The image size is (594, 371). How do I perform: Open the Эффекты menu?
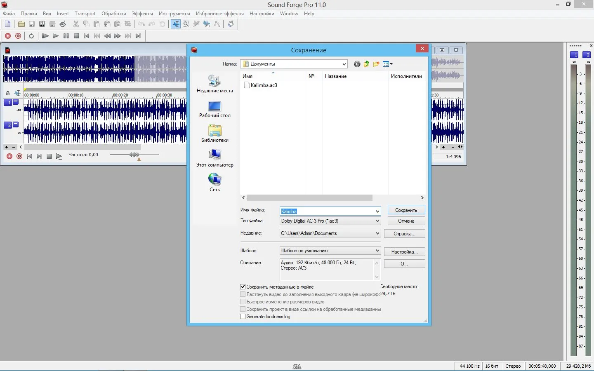point(142,14)
